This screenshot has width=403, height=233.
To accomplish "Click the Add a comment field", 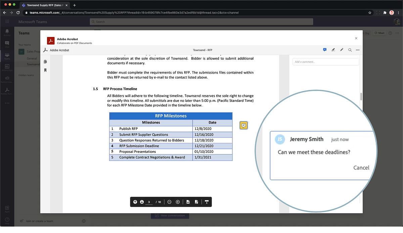I will (326, 62).
